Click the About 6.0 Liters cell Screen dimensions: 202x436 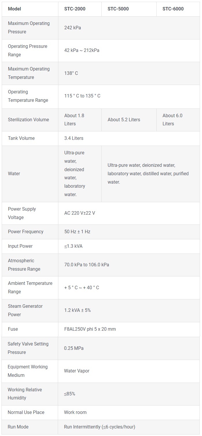coord(173,120)
